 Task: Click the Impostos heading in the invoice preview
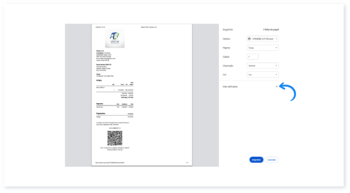[100, 104]
